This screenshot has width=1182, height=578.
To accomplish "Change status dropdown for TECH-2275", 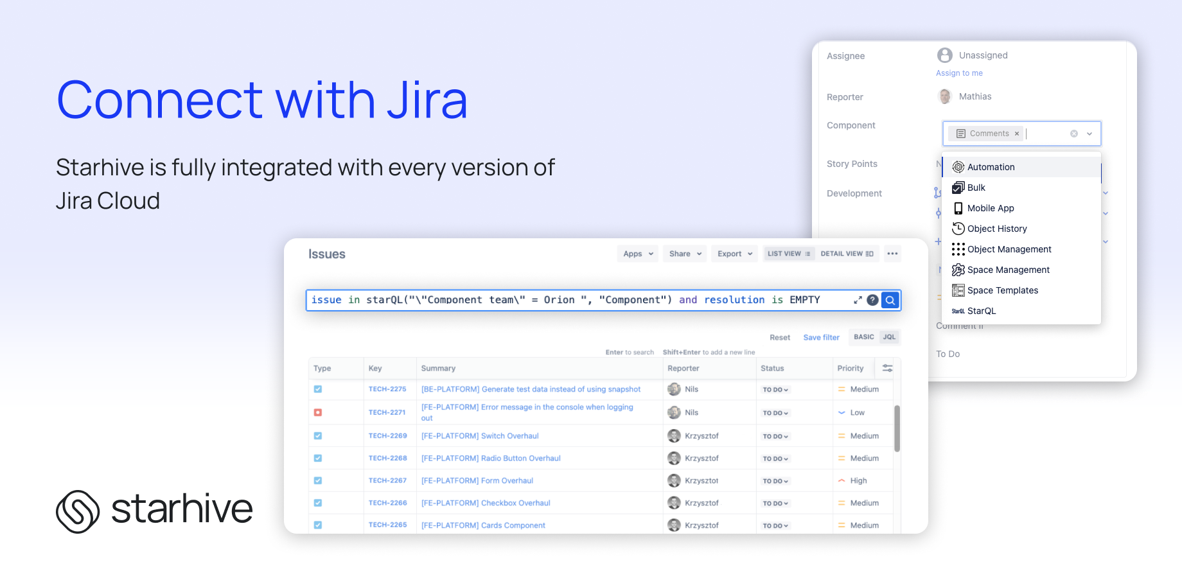I will [x=775, y=390].
